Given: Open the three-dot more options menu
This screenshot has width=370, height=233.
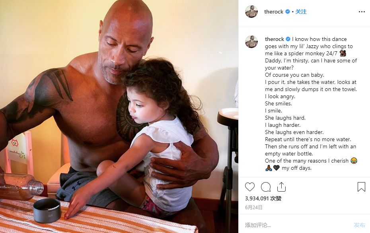Looking at the screenshot, I should click(x=362, y=12).
